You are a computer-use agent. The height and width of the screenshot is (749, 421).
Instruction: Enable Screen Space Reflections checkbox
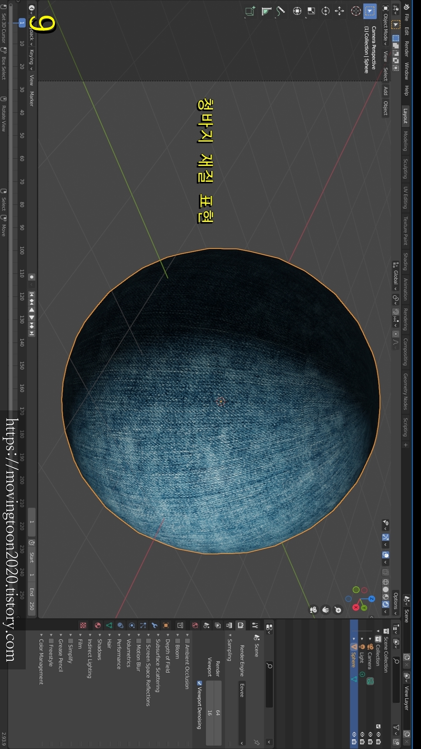click(x=148, y=641)
